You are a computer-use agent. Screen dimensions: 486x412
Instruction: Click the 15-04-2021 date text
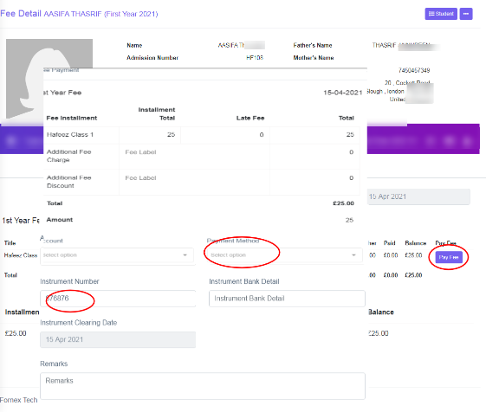[343, 93]
